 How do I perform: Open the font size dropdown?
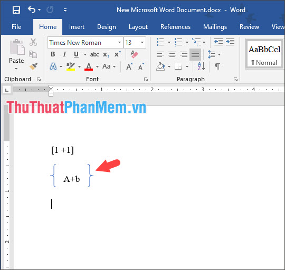(x=142, y=43)
